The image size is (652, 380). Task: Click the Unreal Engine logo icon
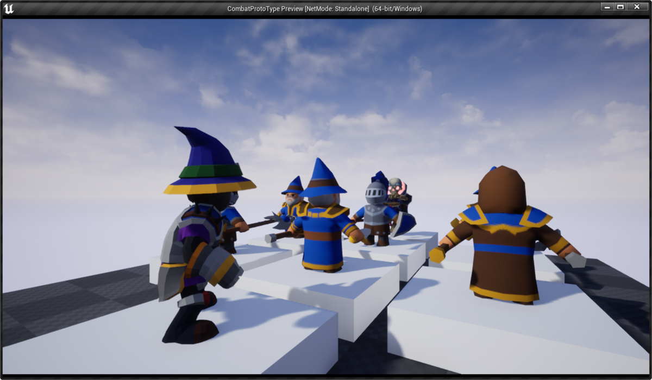click(x=9, y=9)
